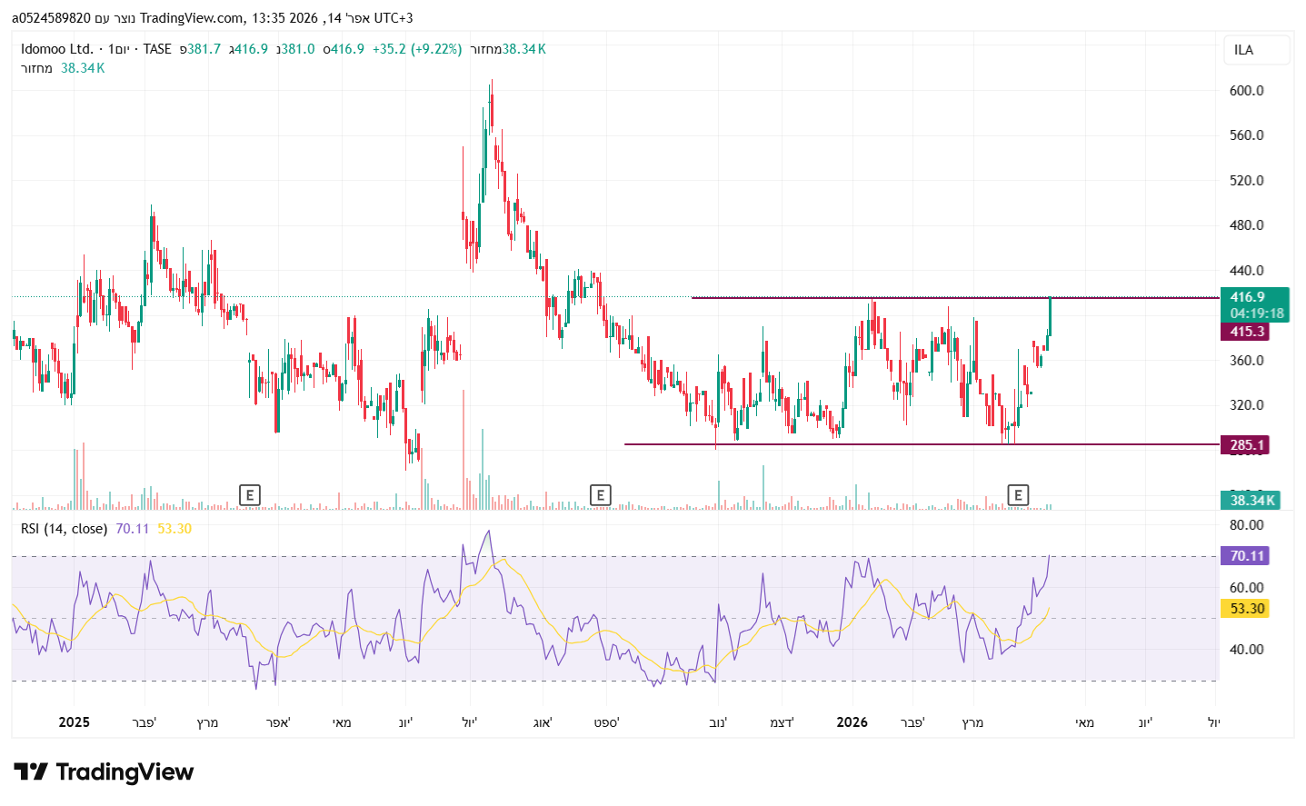The image size is (1306, 806).
Task: Select the horizontal resistance line at 415.3
Action: pyautogui.click(x=954, y=298)
